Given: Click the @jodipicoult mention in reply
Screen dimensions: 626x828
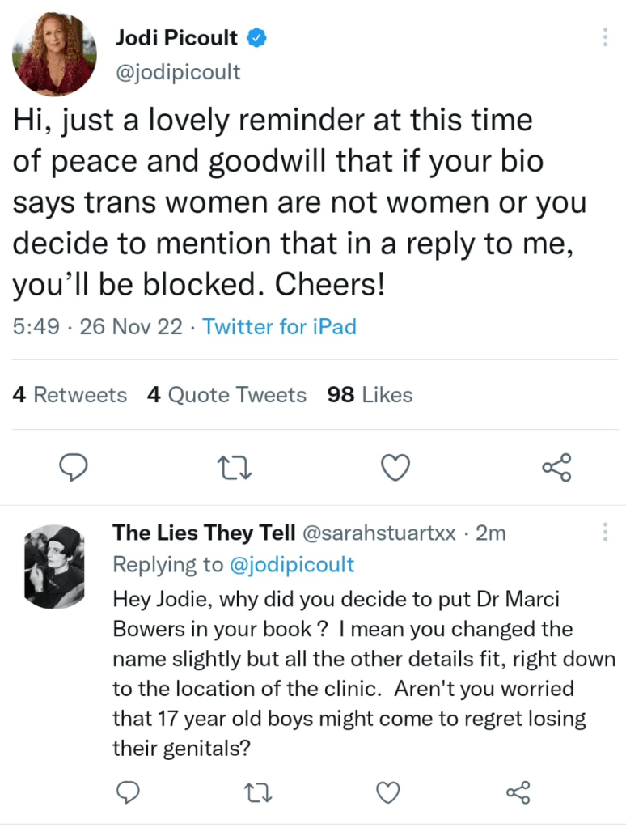Looking at the screenshot, I should [x=293, y=564].
